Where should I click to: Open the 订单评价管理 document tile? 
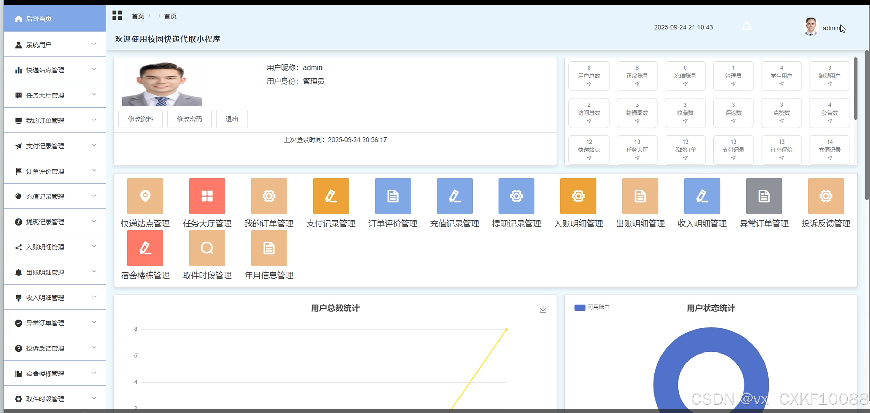[x=393, y=196]
